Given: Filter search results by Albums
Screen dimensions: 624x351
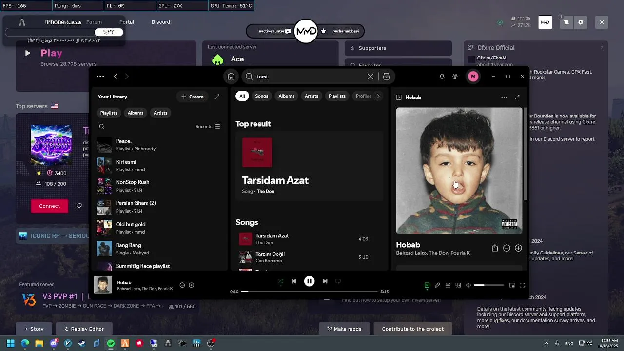Looking at the screenshot, I should point(286,96).
